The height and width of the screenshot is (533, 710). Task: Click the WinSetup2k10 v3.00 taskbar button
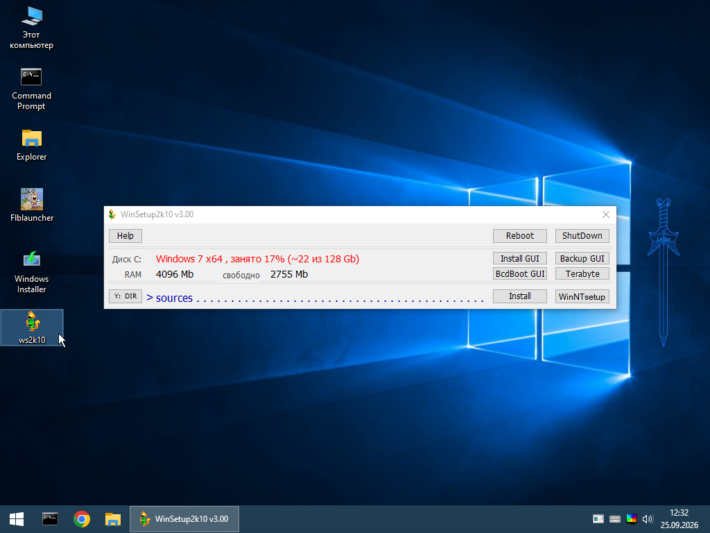(184, 519)
